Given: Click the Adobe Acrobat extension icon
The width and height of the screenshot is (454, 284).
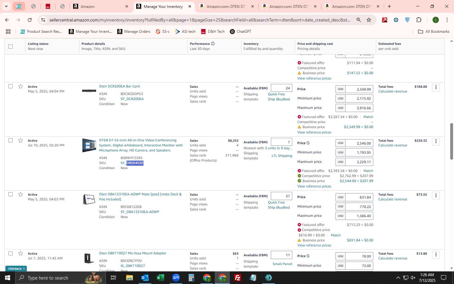Looking at the screenshot, I should coord(385,20).
